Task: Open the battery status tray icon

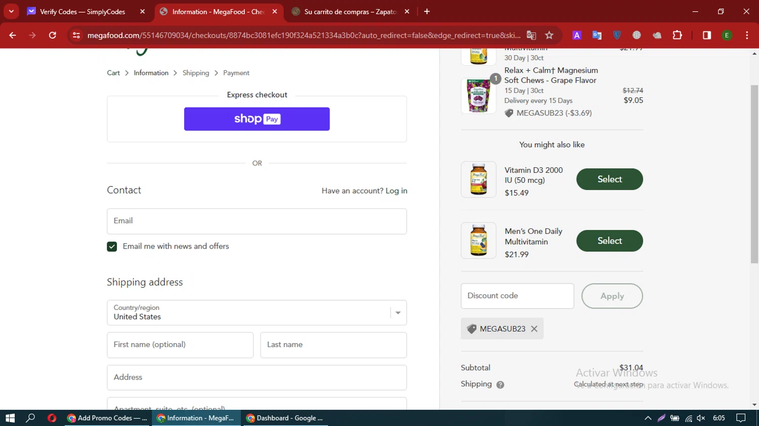Action: point(675,418)
